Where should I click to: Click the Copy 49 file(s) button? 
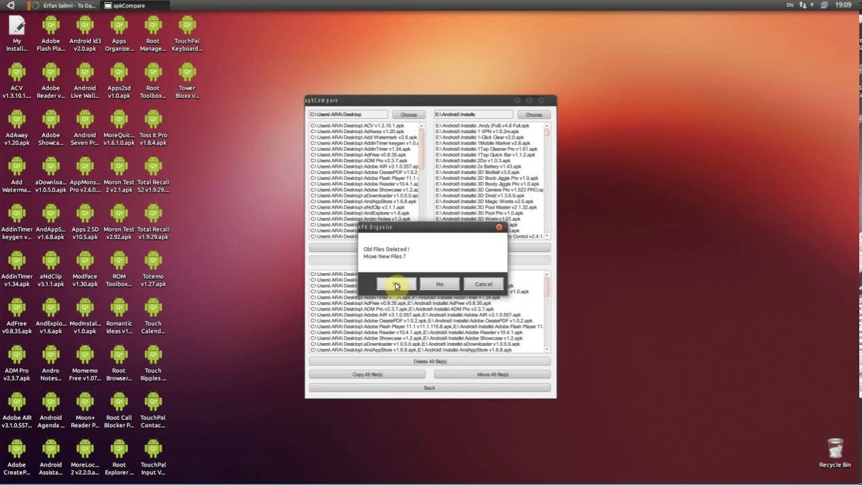point(367,374)
